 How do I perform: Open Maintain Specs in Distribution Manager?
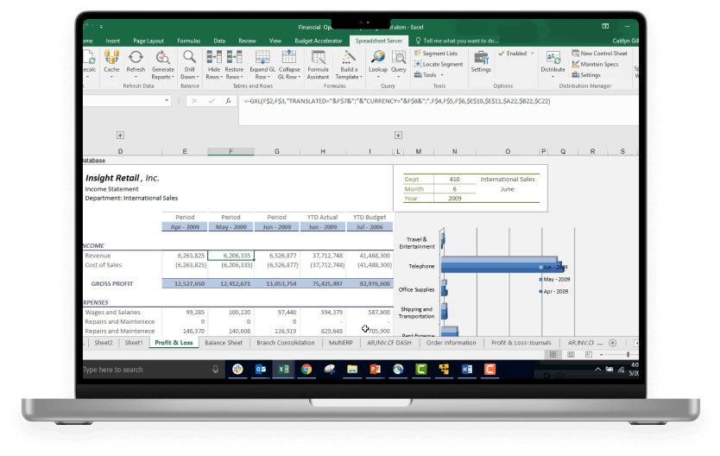[595, 64]
